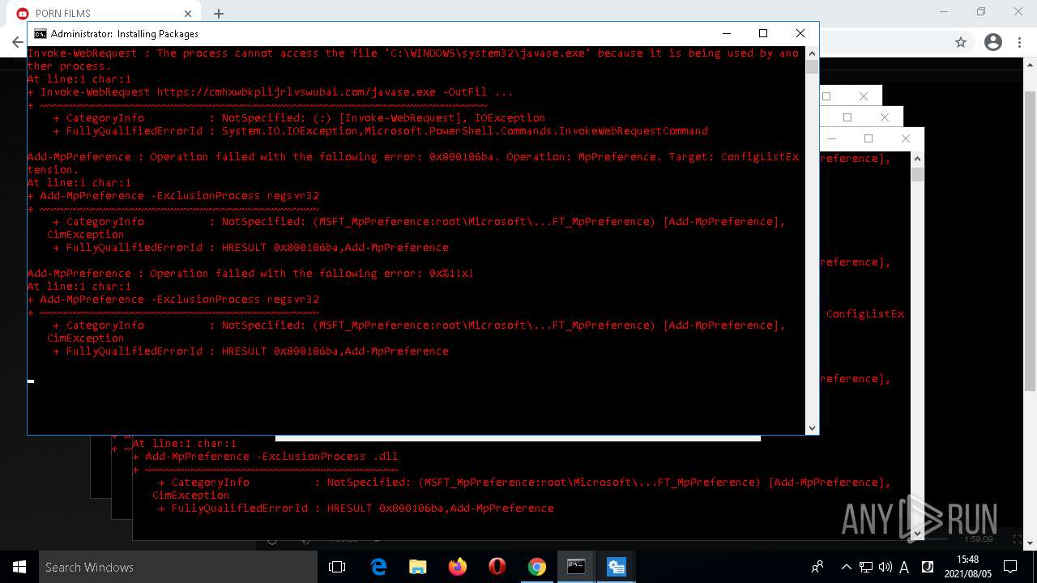Open network status tray icon
The image size is (1037, 583).
pyautogui.click(x=866, y=567)
